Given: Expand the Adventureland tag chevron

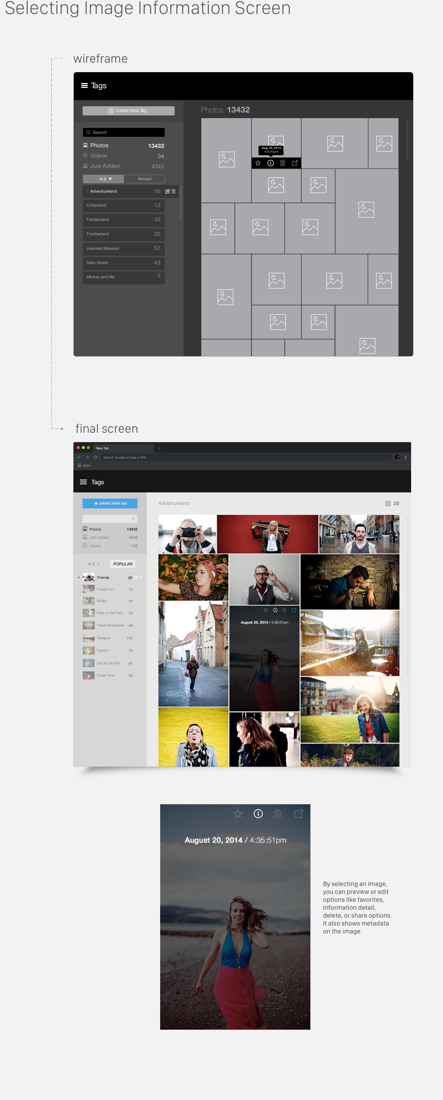Looking at the screenshot, I should [x=87, y=191].
